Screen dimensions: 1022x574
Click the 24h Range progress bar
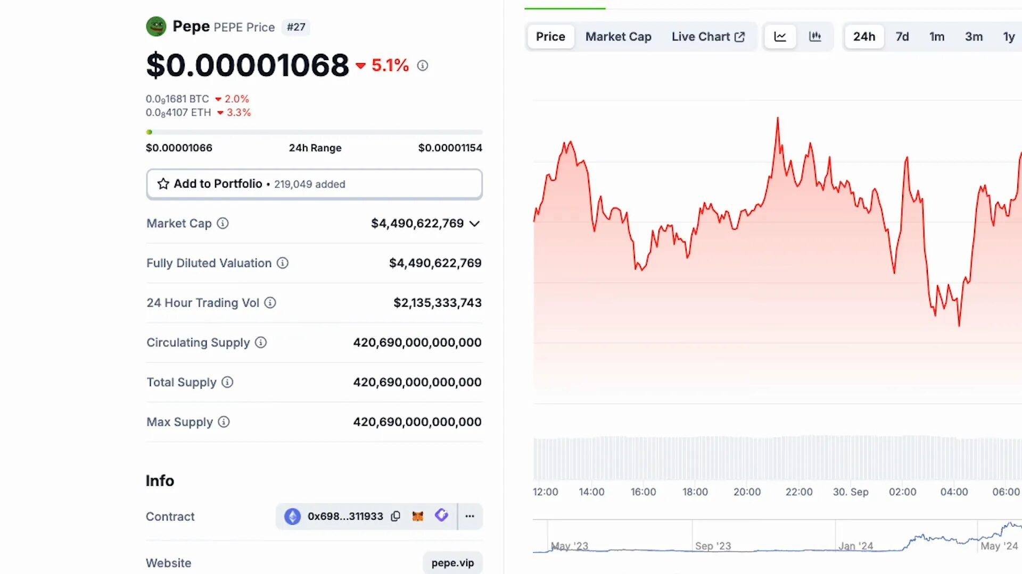(x=314, y=132)
